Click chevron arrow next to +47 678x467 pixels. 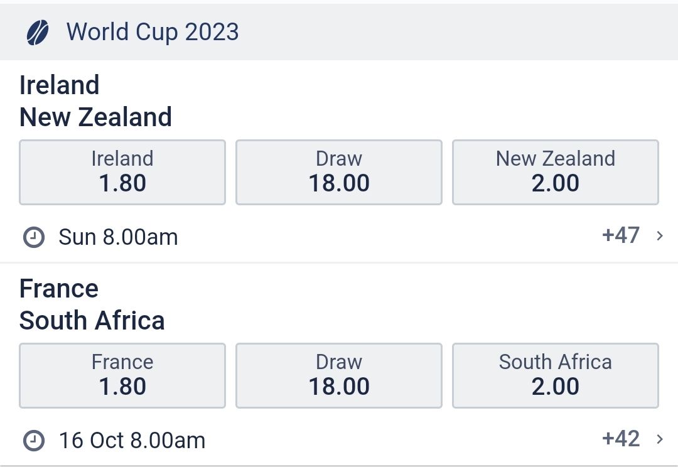coord(660,236)
